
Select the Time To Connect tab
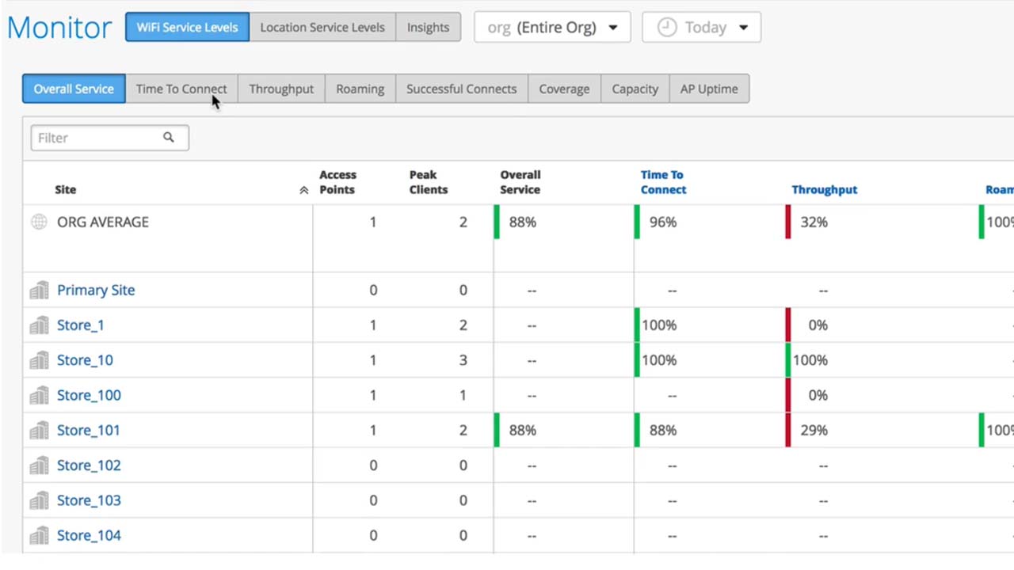pyautogui.click(x=181, y=89)
